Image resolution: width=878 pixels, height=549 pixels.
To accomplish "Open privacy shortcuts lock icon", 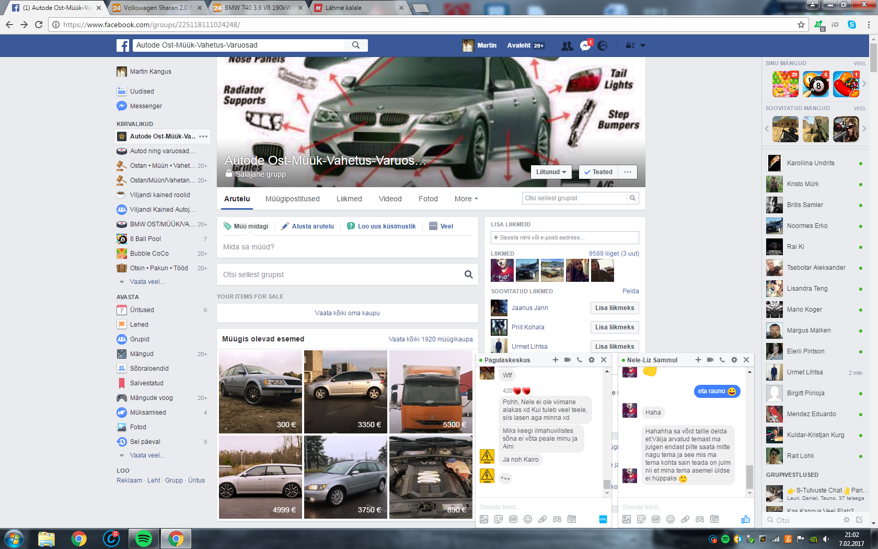I will click(630, 45).
